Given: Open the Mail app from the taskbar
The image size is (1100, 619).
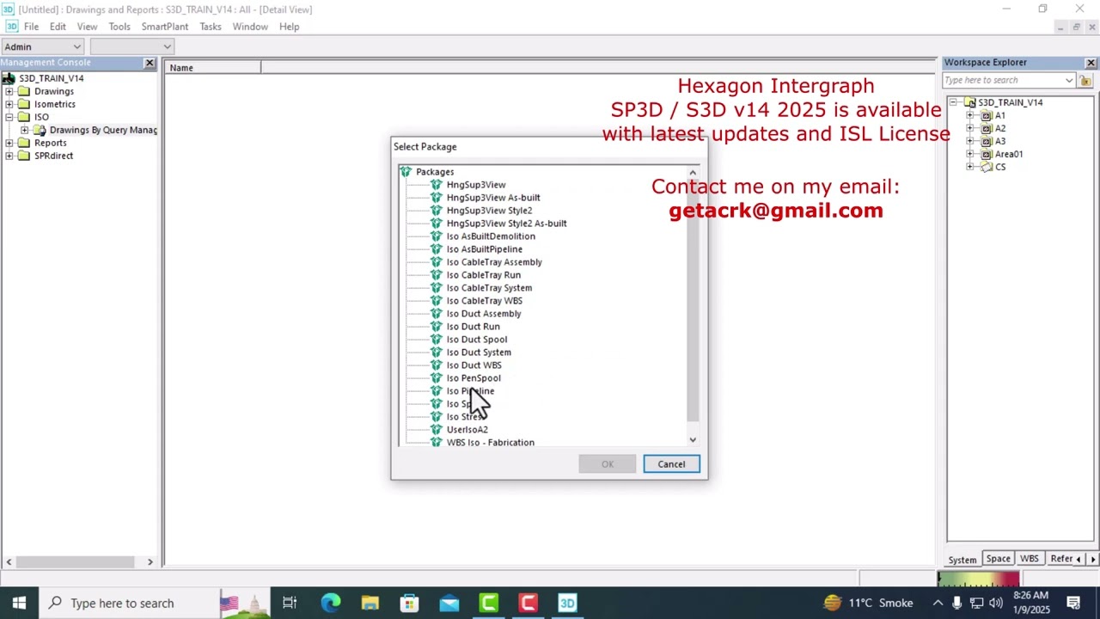Looking at the screenshot, I should [449, 603].
